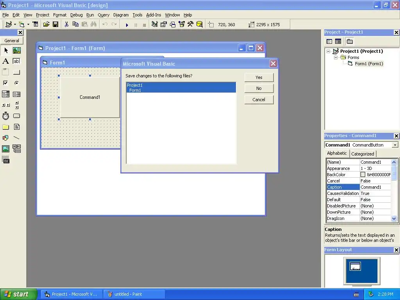Open the Command1 object dropdown in Properties
Viewport: 400px width, 300px height.
(x=395, y=145)
